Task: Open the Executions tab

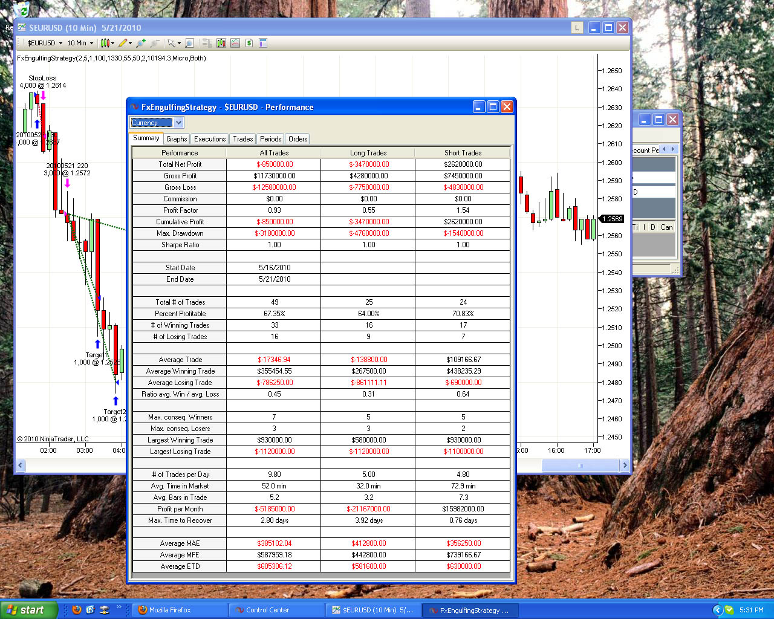Action: click(x=210, y=139)
